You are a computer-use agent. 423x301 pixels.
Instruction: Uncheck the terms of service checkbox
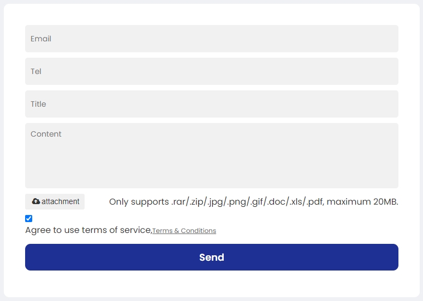point(28,218)
